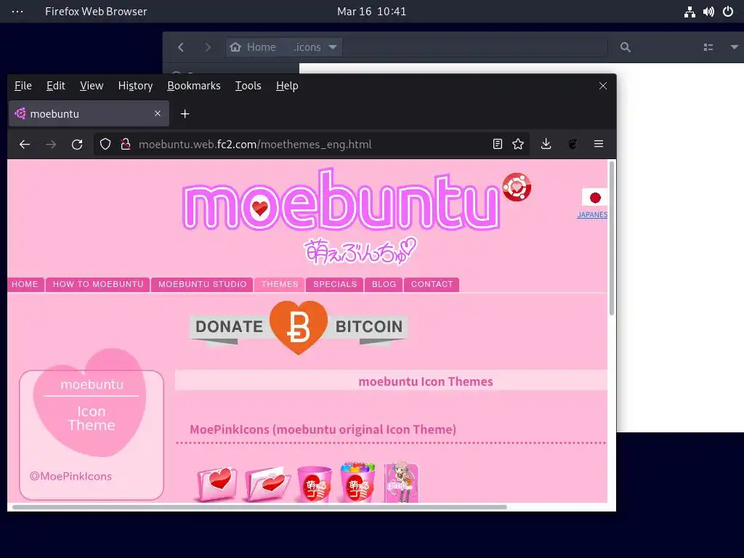Screen dimensions: 744x558
Task: Go back to the previous page in Firefox
Action: point(25,145)
